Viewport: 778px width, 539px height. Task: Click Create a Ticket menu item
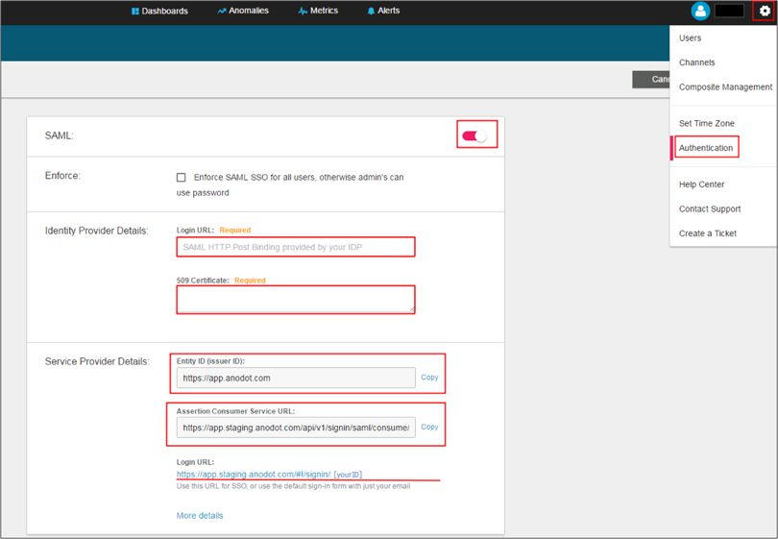[708, 233]
